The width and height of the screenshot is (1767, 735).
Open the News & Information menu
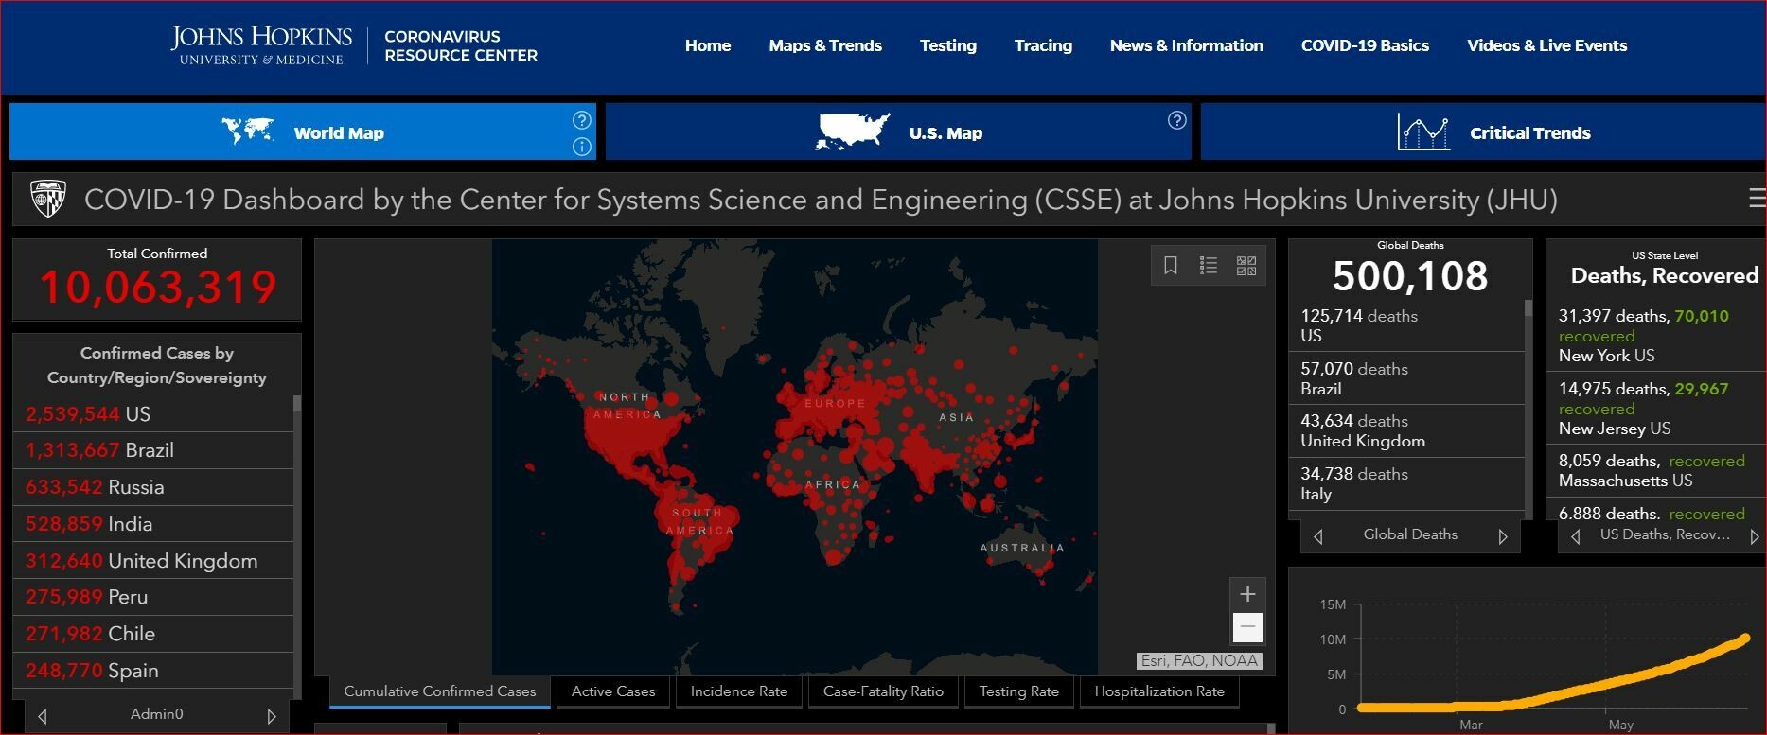(1187, 45)
